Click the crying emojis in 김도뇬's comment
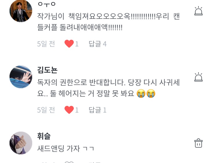Screen dimensions: 217x163 pyautogui.click(x=146, y=93)
